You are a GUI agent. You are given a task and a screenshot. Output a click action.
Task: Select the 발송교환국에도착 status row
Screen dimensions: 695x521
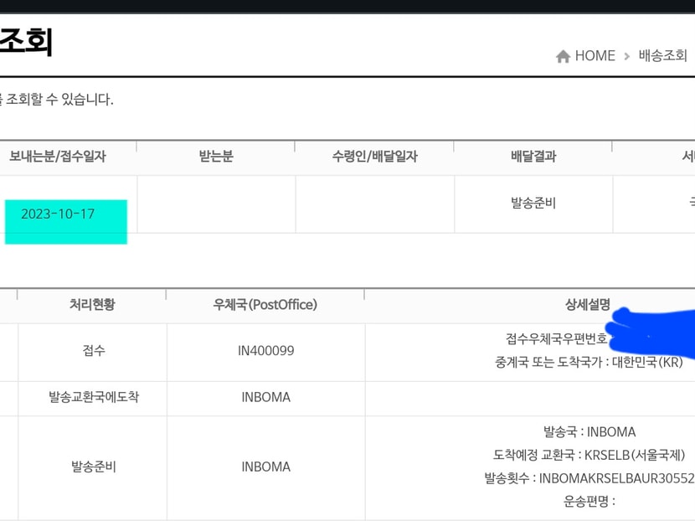pos(93,397)
